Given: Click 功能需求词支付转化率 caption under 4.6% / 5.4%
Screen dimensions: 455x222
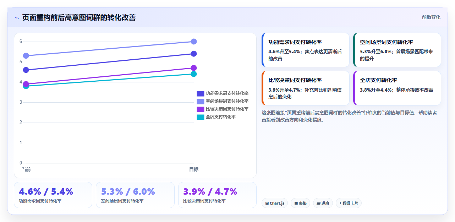Looking at the screenshot, I should (40, 201).
